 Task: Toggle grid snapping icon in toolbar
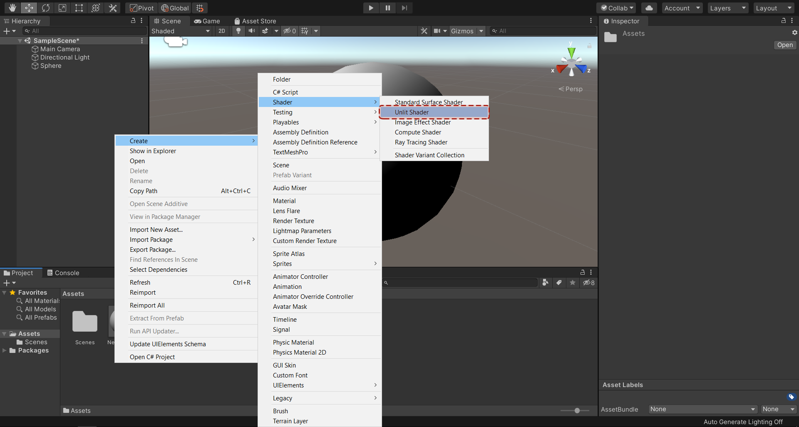click(200, 8)
